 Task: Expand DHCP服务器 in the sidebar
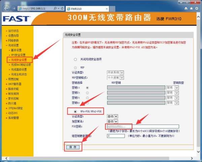(15, 84)
